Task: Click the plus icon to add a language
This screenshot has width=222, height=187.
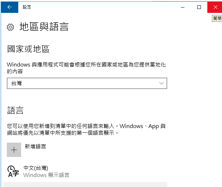Action: pyautogui.click(x=14, y=150)
